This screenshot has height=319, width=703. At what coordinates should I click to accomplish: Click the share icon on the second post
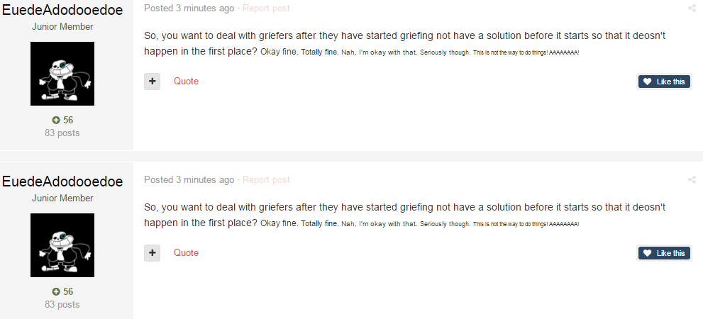692,180
